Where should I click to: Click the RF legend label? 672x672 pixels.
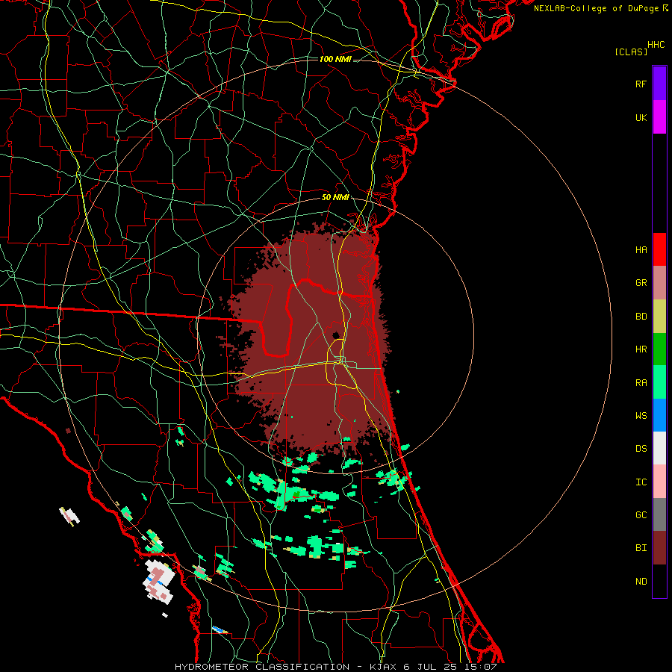click(641, 84)
